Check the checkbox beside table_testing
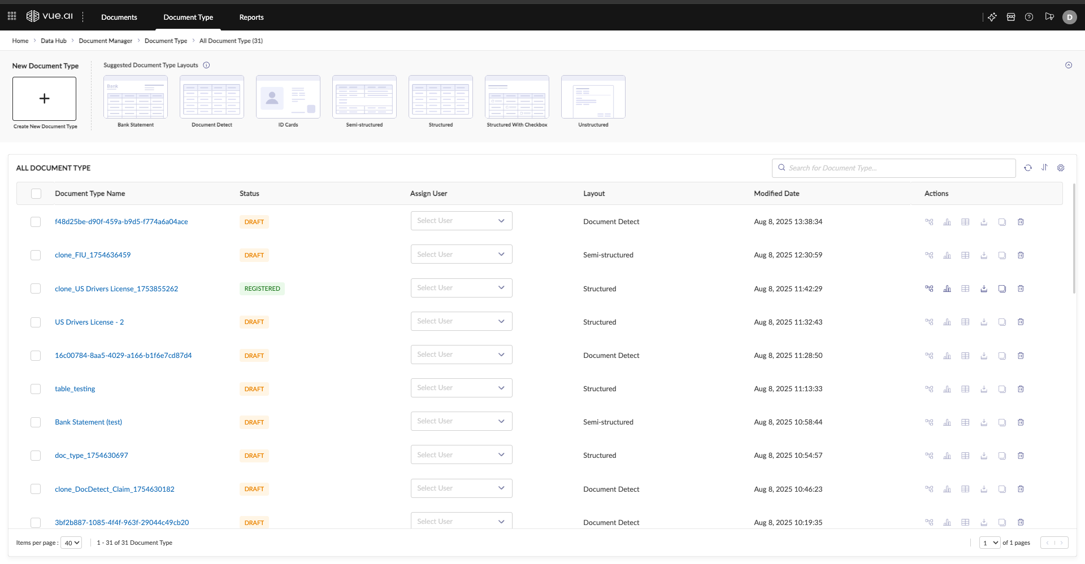Image resolution: width=1085 pixels, height=564 pixels. (36, 388)
